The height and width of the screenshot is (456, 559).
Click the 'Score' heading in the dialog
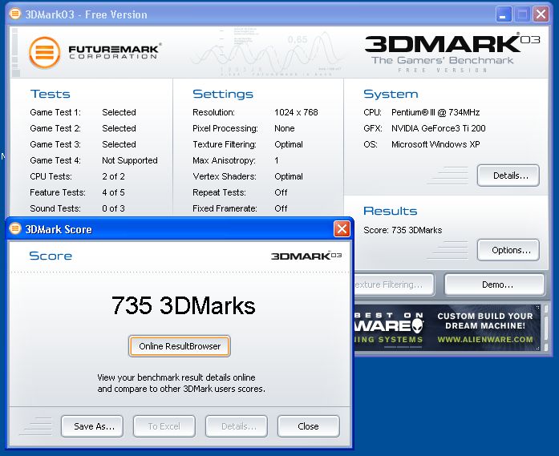(x=51, y=256)
